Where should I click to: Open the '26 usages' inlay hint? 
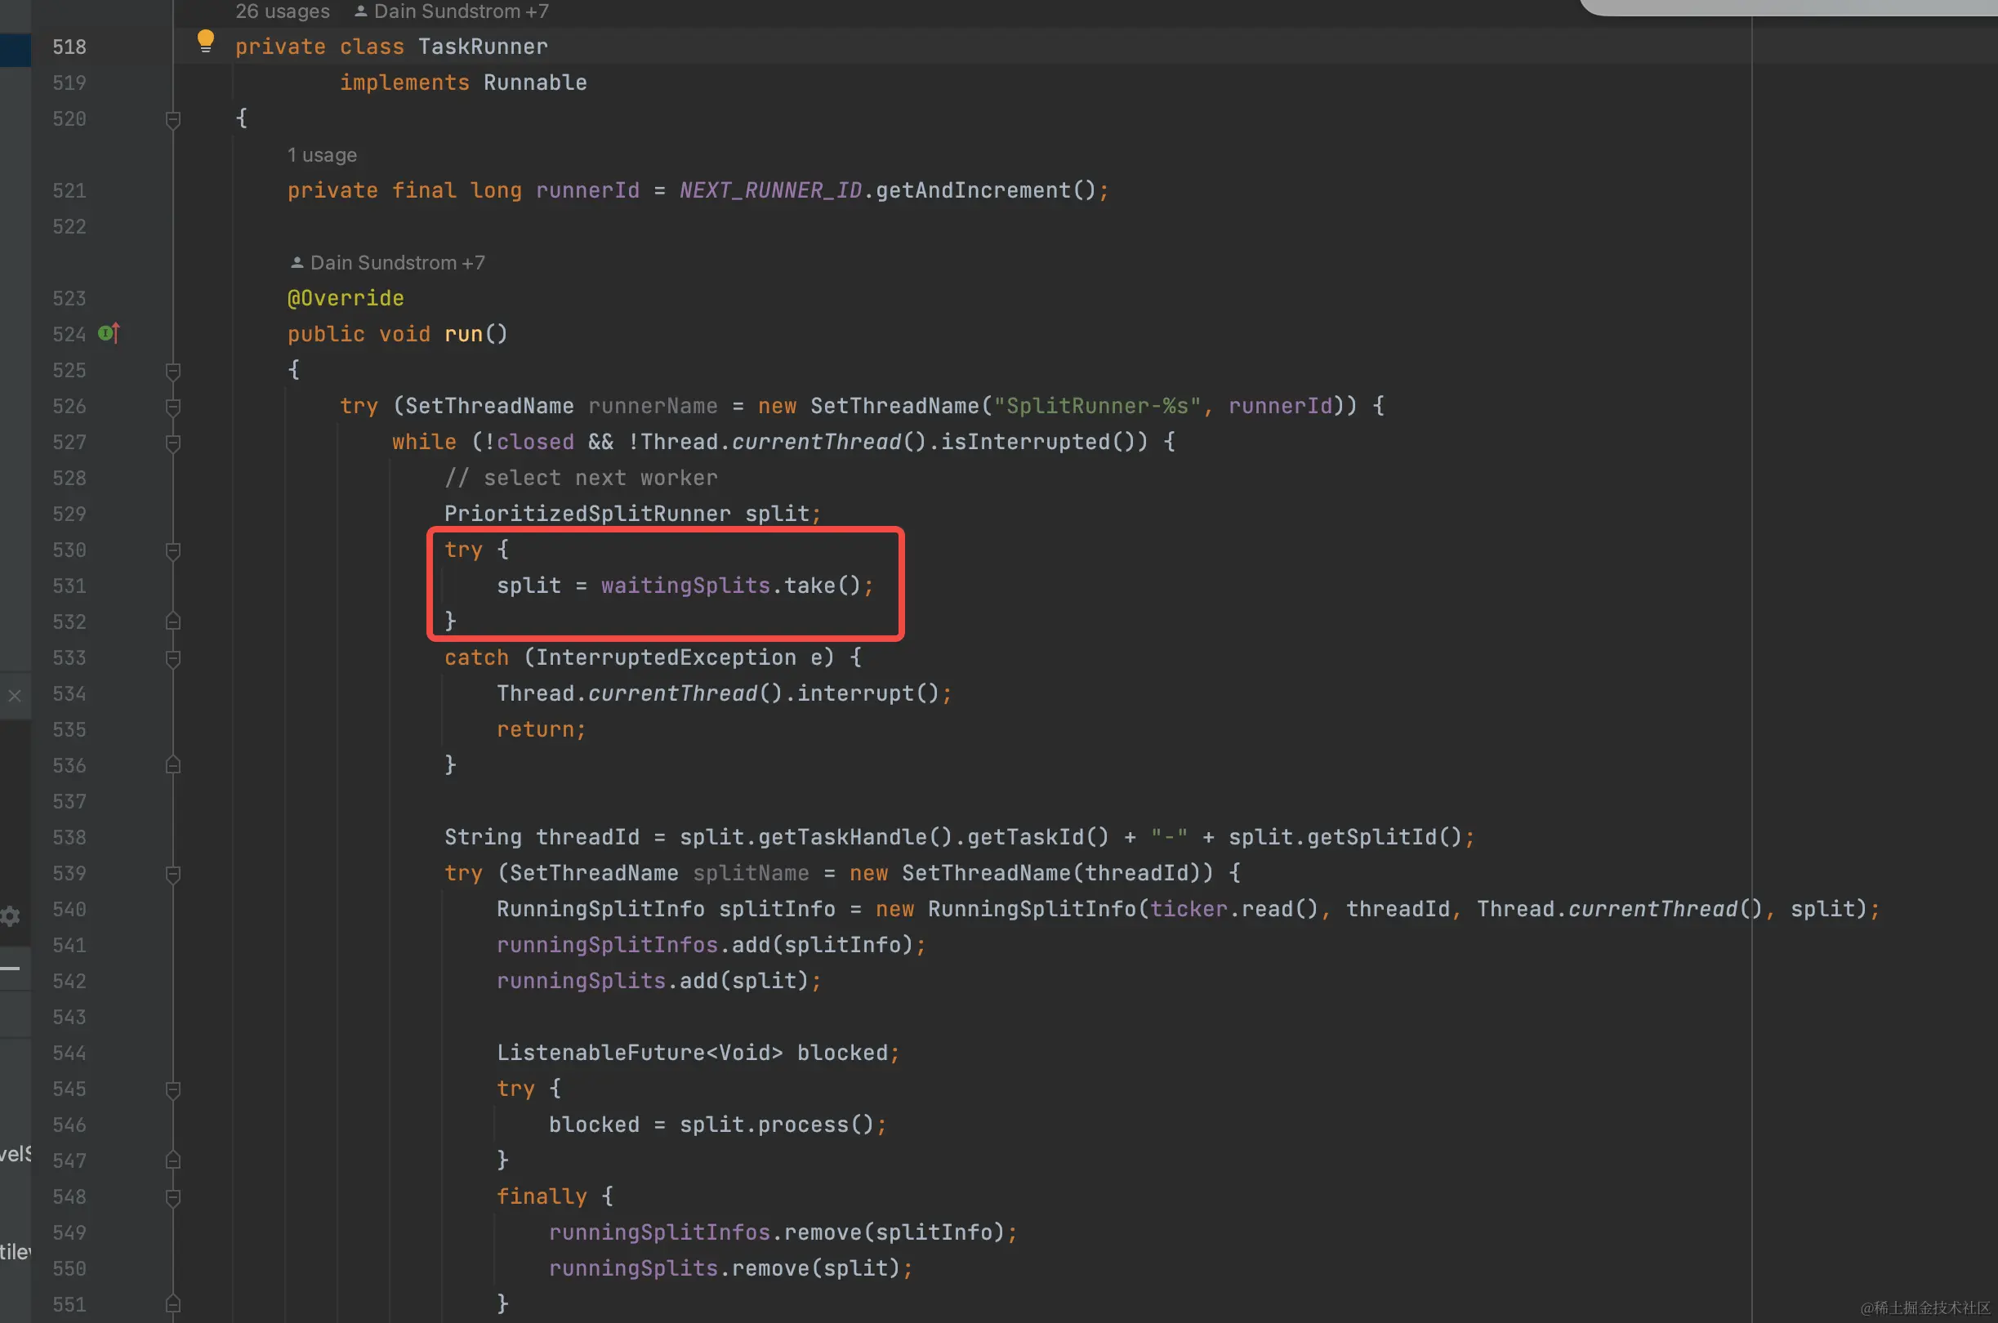pos(282,11)
